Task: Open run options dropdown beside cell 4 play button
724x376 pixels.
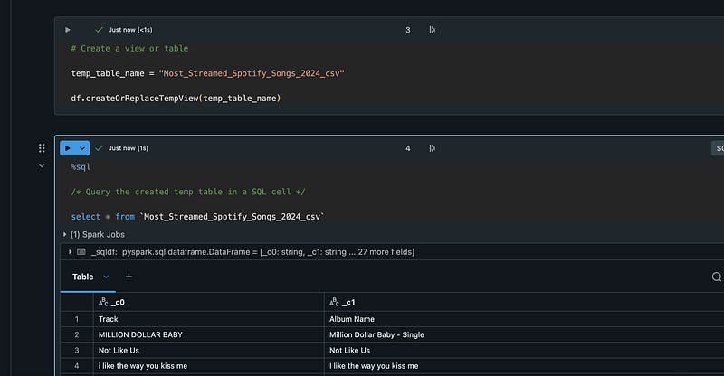Action: [x=82, y=148]
